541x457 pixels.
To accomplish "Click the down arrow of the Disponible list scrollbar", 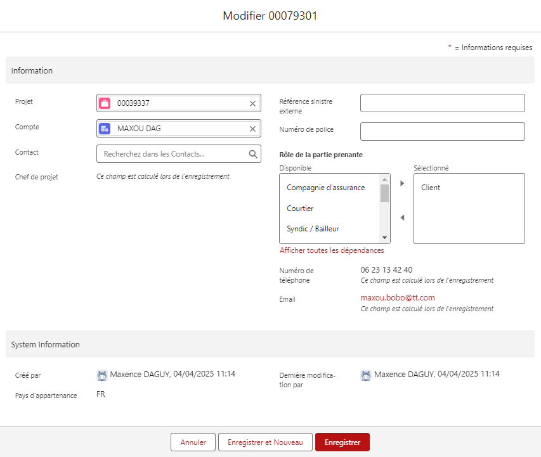I will point(384,238).
